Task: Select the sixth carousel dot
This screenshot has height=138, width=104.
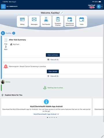Action: pyautogui.click(x=57, y=117)
